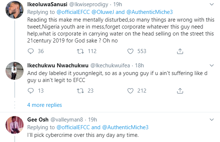Share IkeoluwaSanusi's tweet using share icon
This screenshot has height=142, width=220.
(x=180, y=51)
